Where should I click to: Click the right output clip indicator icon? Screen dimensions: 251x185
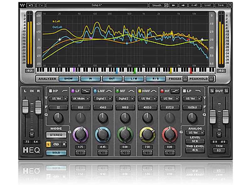pyautogui.click(x=226, y=91)
